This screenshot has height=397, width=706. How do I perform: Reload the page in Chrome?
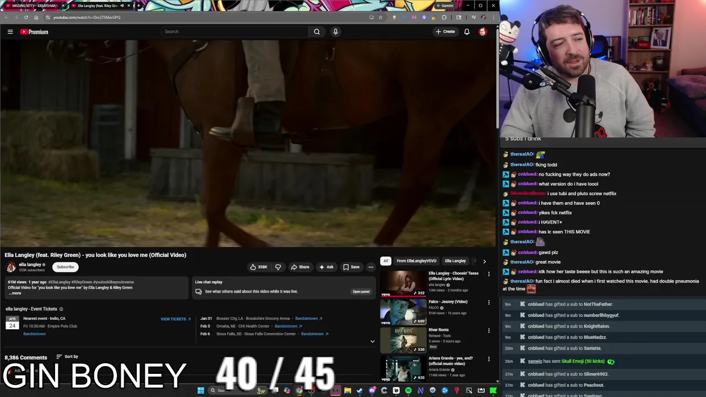(26, 17)
